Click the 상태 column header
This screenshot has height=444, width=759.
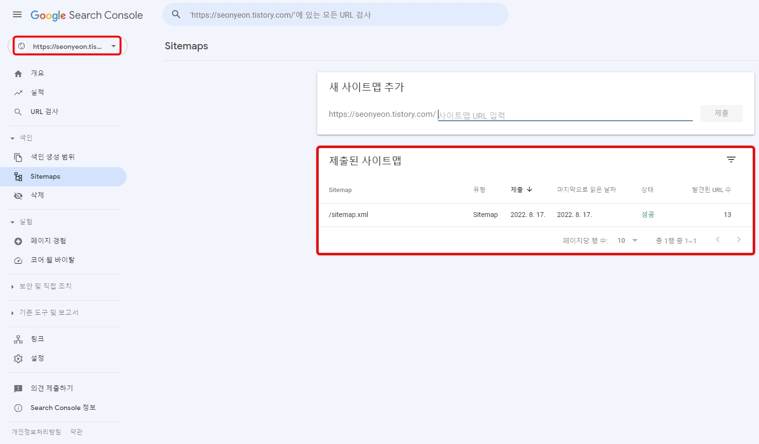647,190
